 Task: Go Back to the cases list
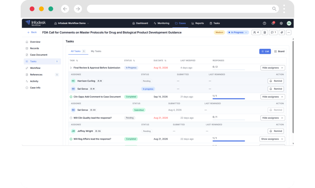tap(32, 32)
